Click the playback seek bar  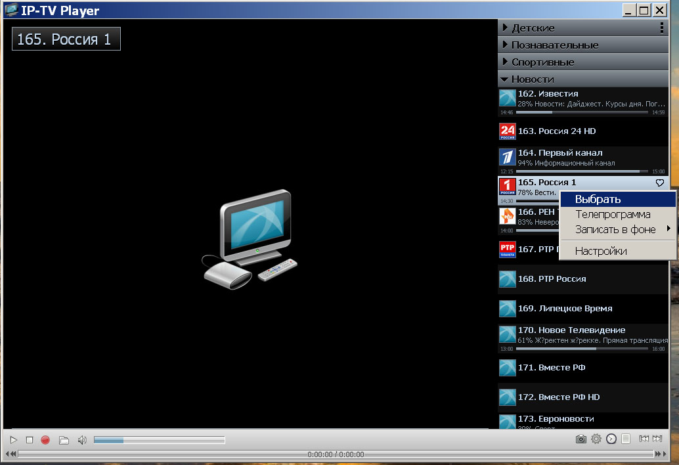pos(336,454)
